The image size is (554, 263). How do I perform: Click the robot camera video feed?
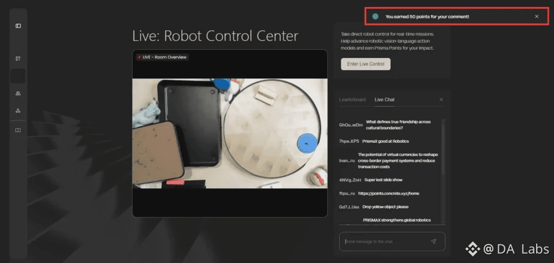click(x=230, y=133)
